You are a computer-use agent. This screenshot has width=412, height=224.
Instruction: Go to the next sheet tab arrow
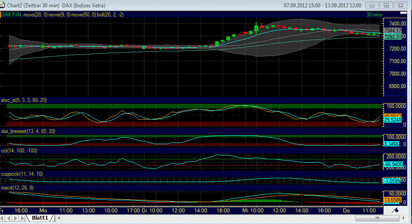tap(16, 218)
